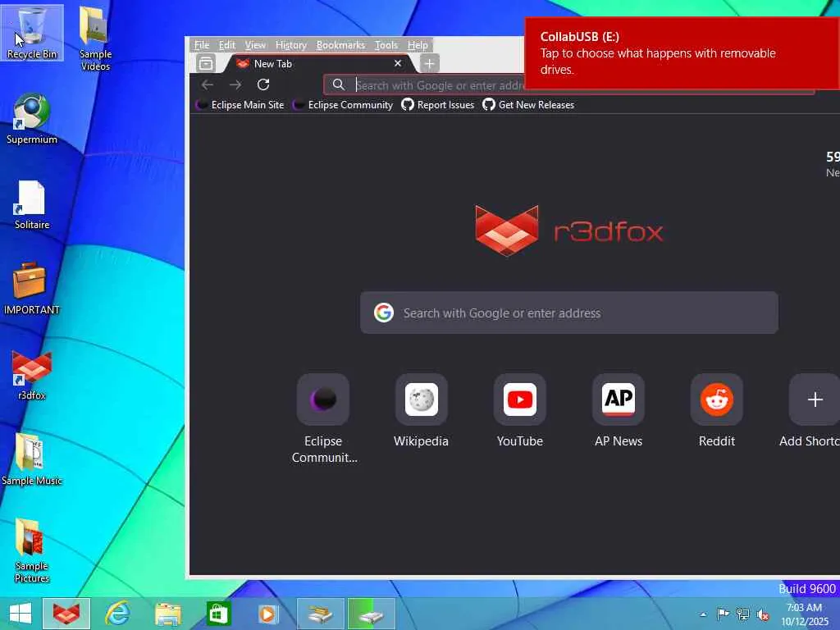This screenshot has width=840, height=630.
Task: Launch Internet Explorer from the taskbar
Action: [117, 614]
